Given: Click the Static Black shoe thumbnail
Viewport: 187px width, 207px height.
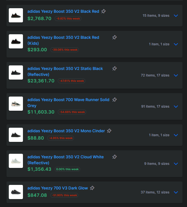Looking at the screenshot, I should [x=16, y=72].
